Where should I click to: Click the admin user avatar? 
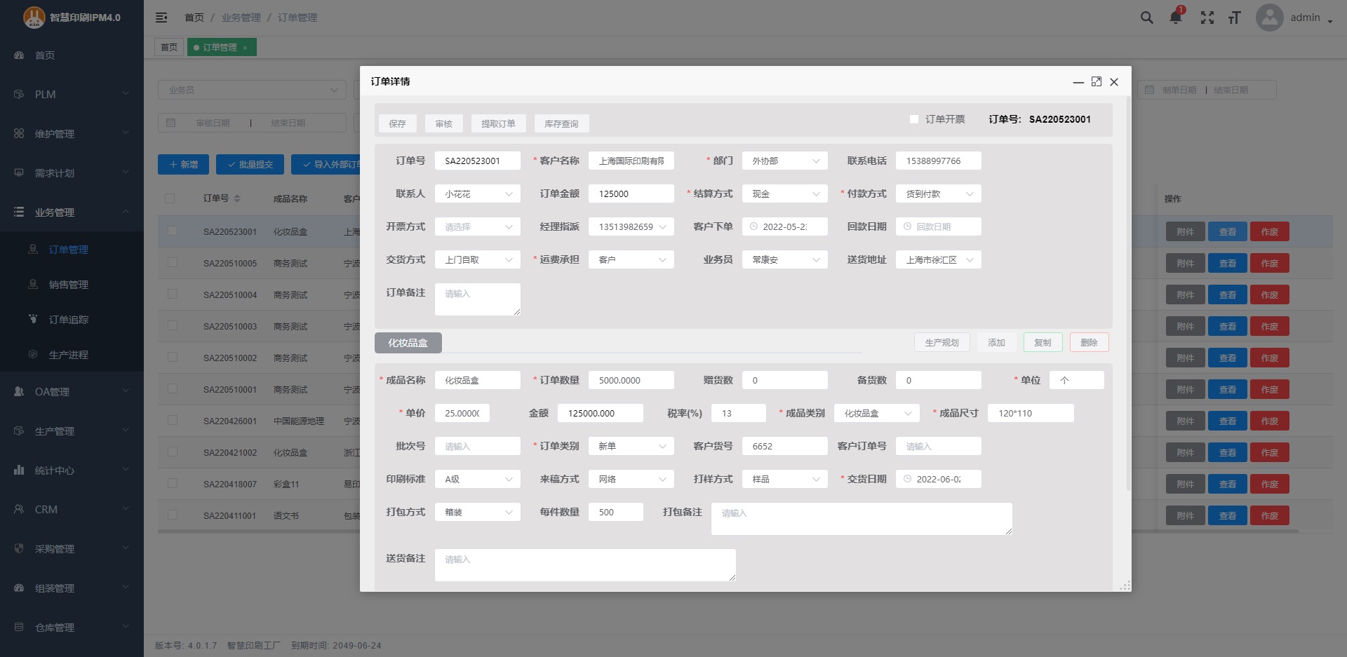click(1269, 18)
